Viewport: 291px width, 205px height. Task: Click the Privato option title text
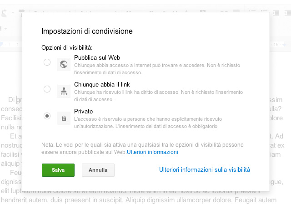(83, 111)
